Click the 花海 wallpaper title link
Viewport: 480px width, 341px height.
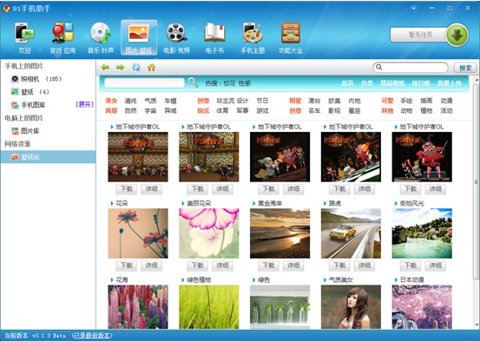122,279
